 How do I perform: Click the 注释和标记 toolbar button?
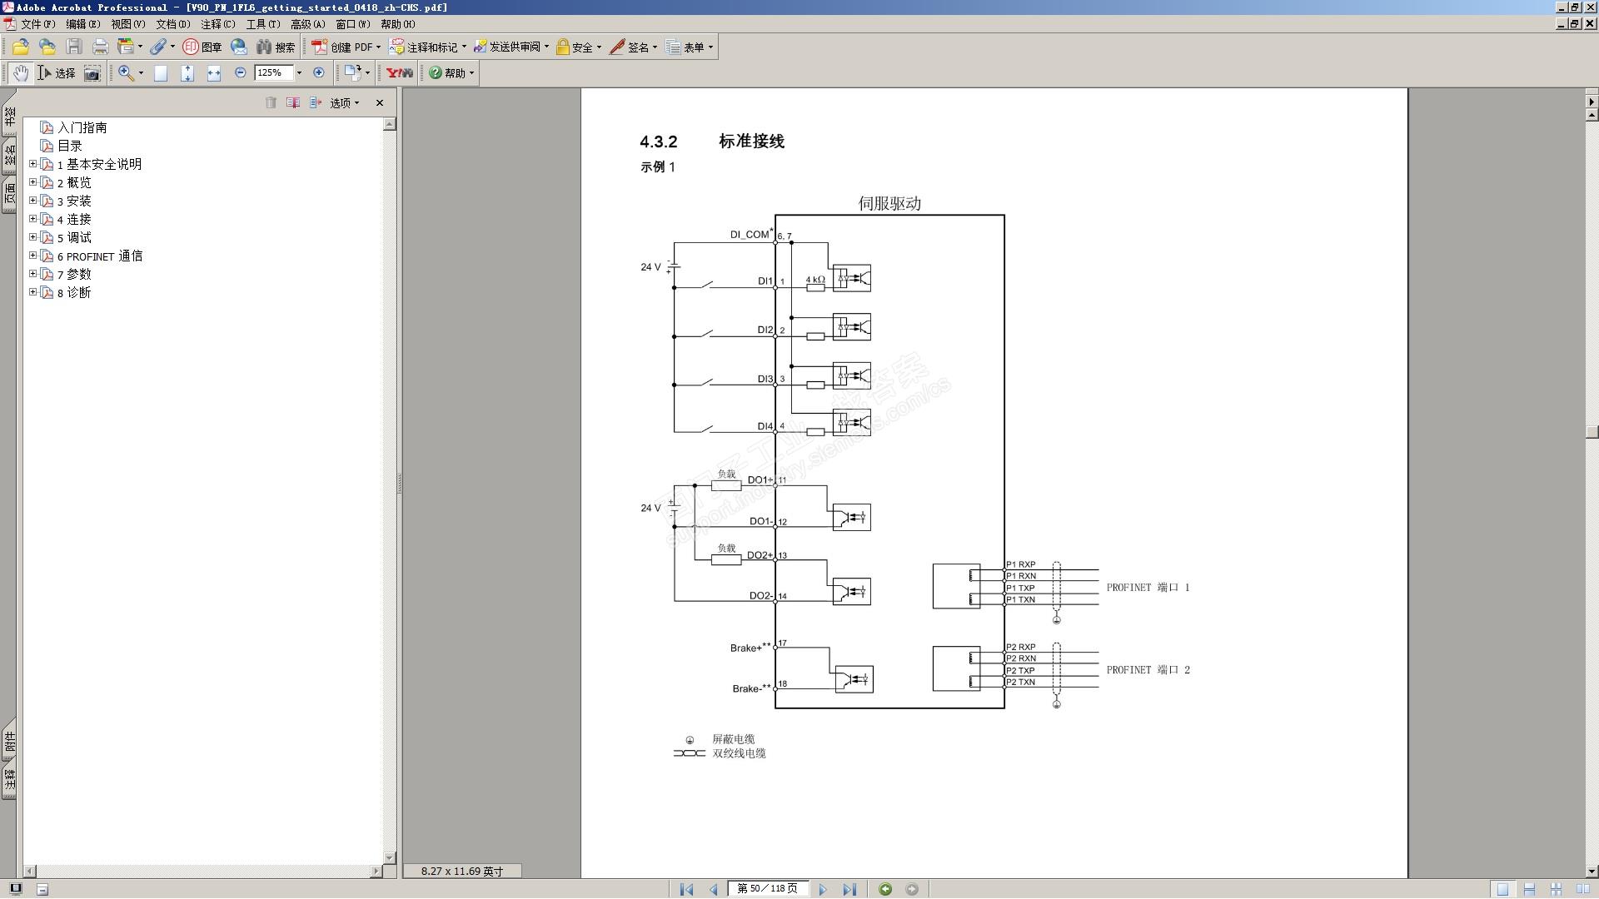pyautogui.click(x=428, y=47)
